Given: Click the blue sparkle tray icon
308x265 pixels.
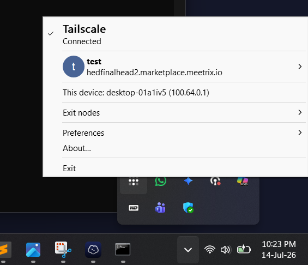Looking at the screenshot, I should [x=188, y=181].
